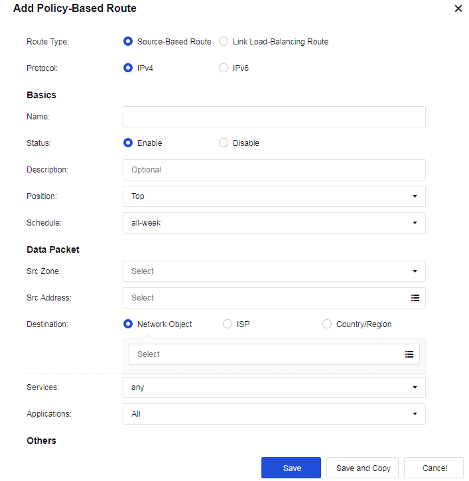Choose Link Load-Balancing Route type
The image size is (469, 481).
tap(224, 41)
